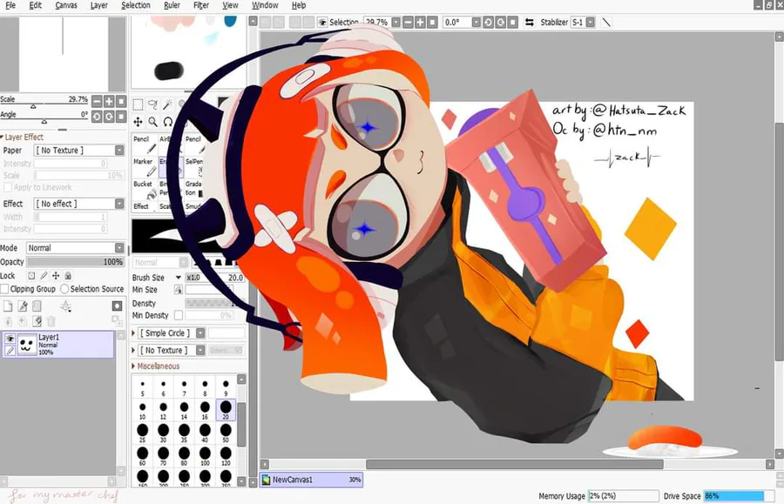Adjust the layer Opacity slider
Viewport: 784px width, 504px height.
pyautogui.click(x=75, y=262)
